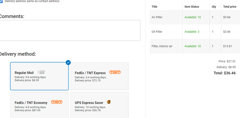The image size is (240, 118).
Task: Toggle Delivery address same as contact address checkbox
Action: [x=1, y=1]
